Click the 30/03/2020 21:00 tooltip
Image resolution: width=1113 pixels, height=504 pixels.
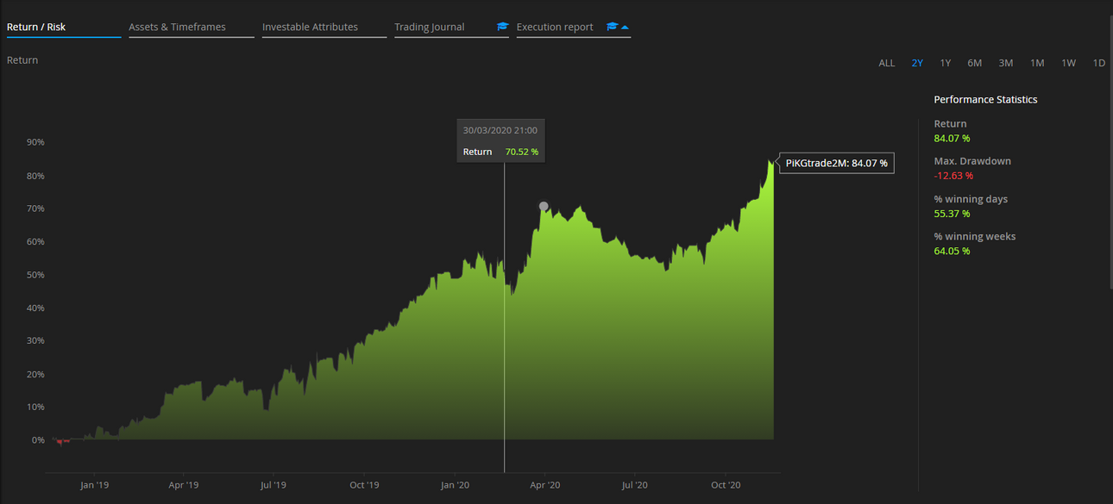point(500,140)
